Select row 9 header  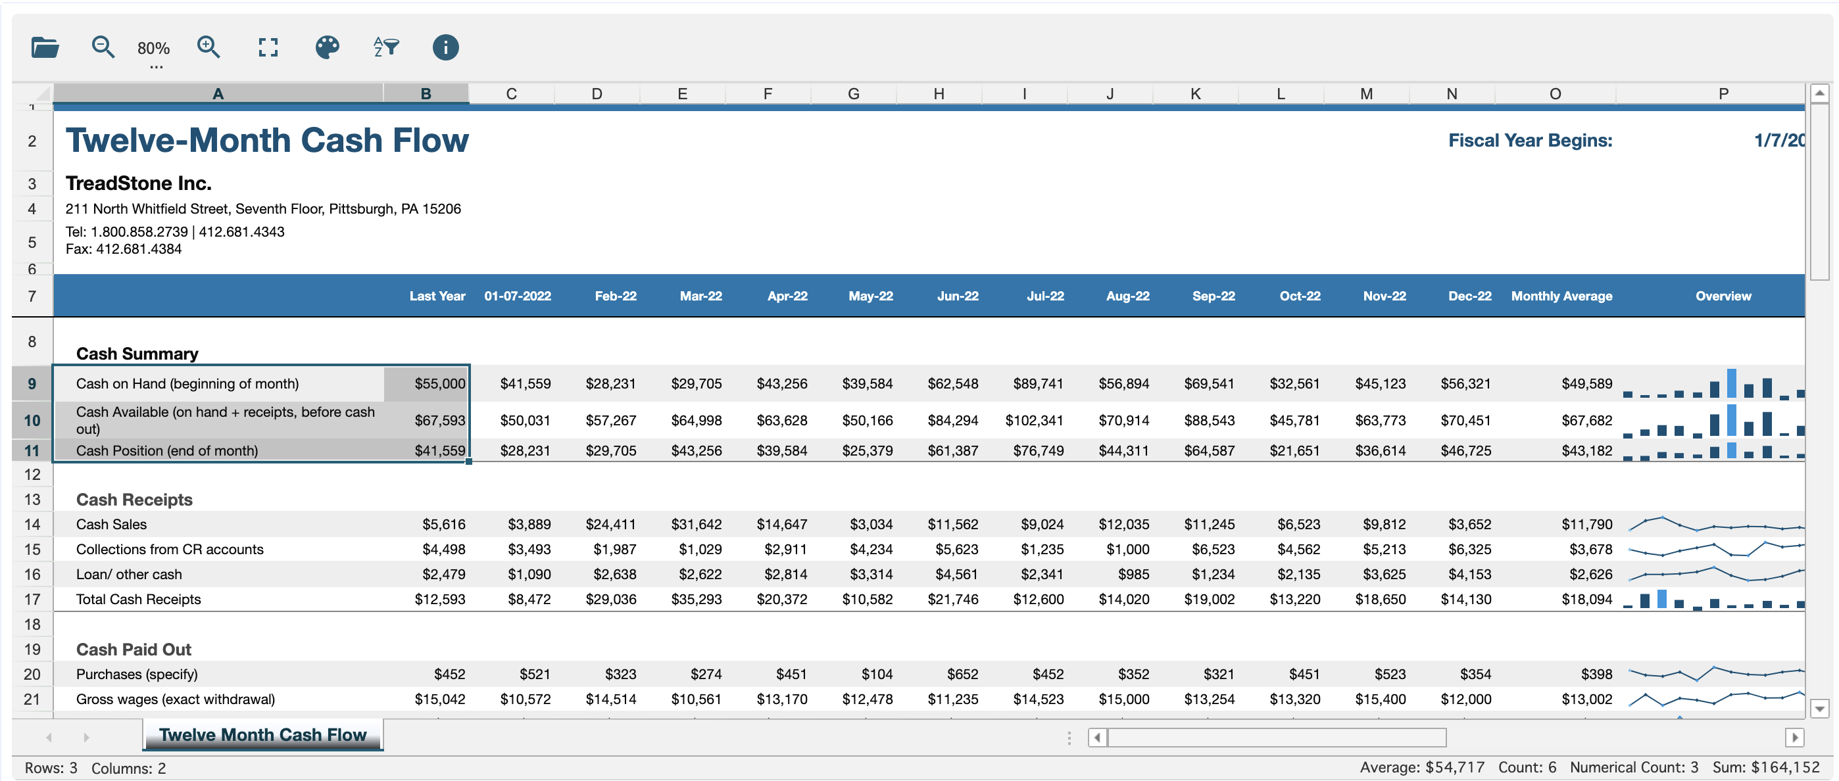click(x=32, y=383)
